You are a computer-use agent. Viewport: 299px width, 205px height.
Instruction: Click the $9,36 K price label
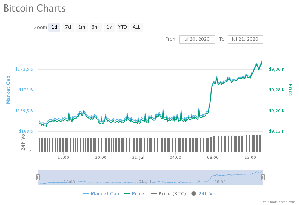[x=277, y=69]
